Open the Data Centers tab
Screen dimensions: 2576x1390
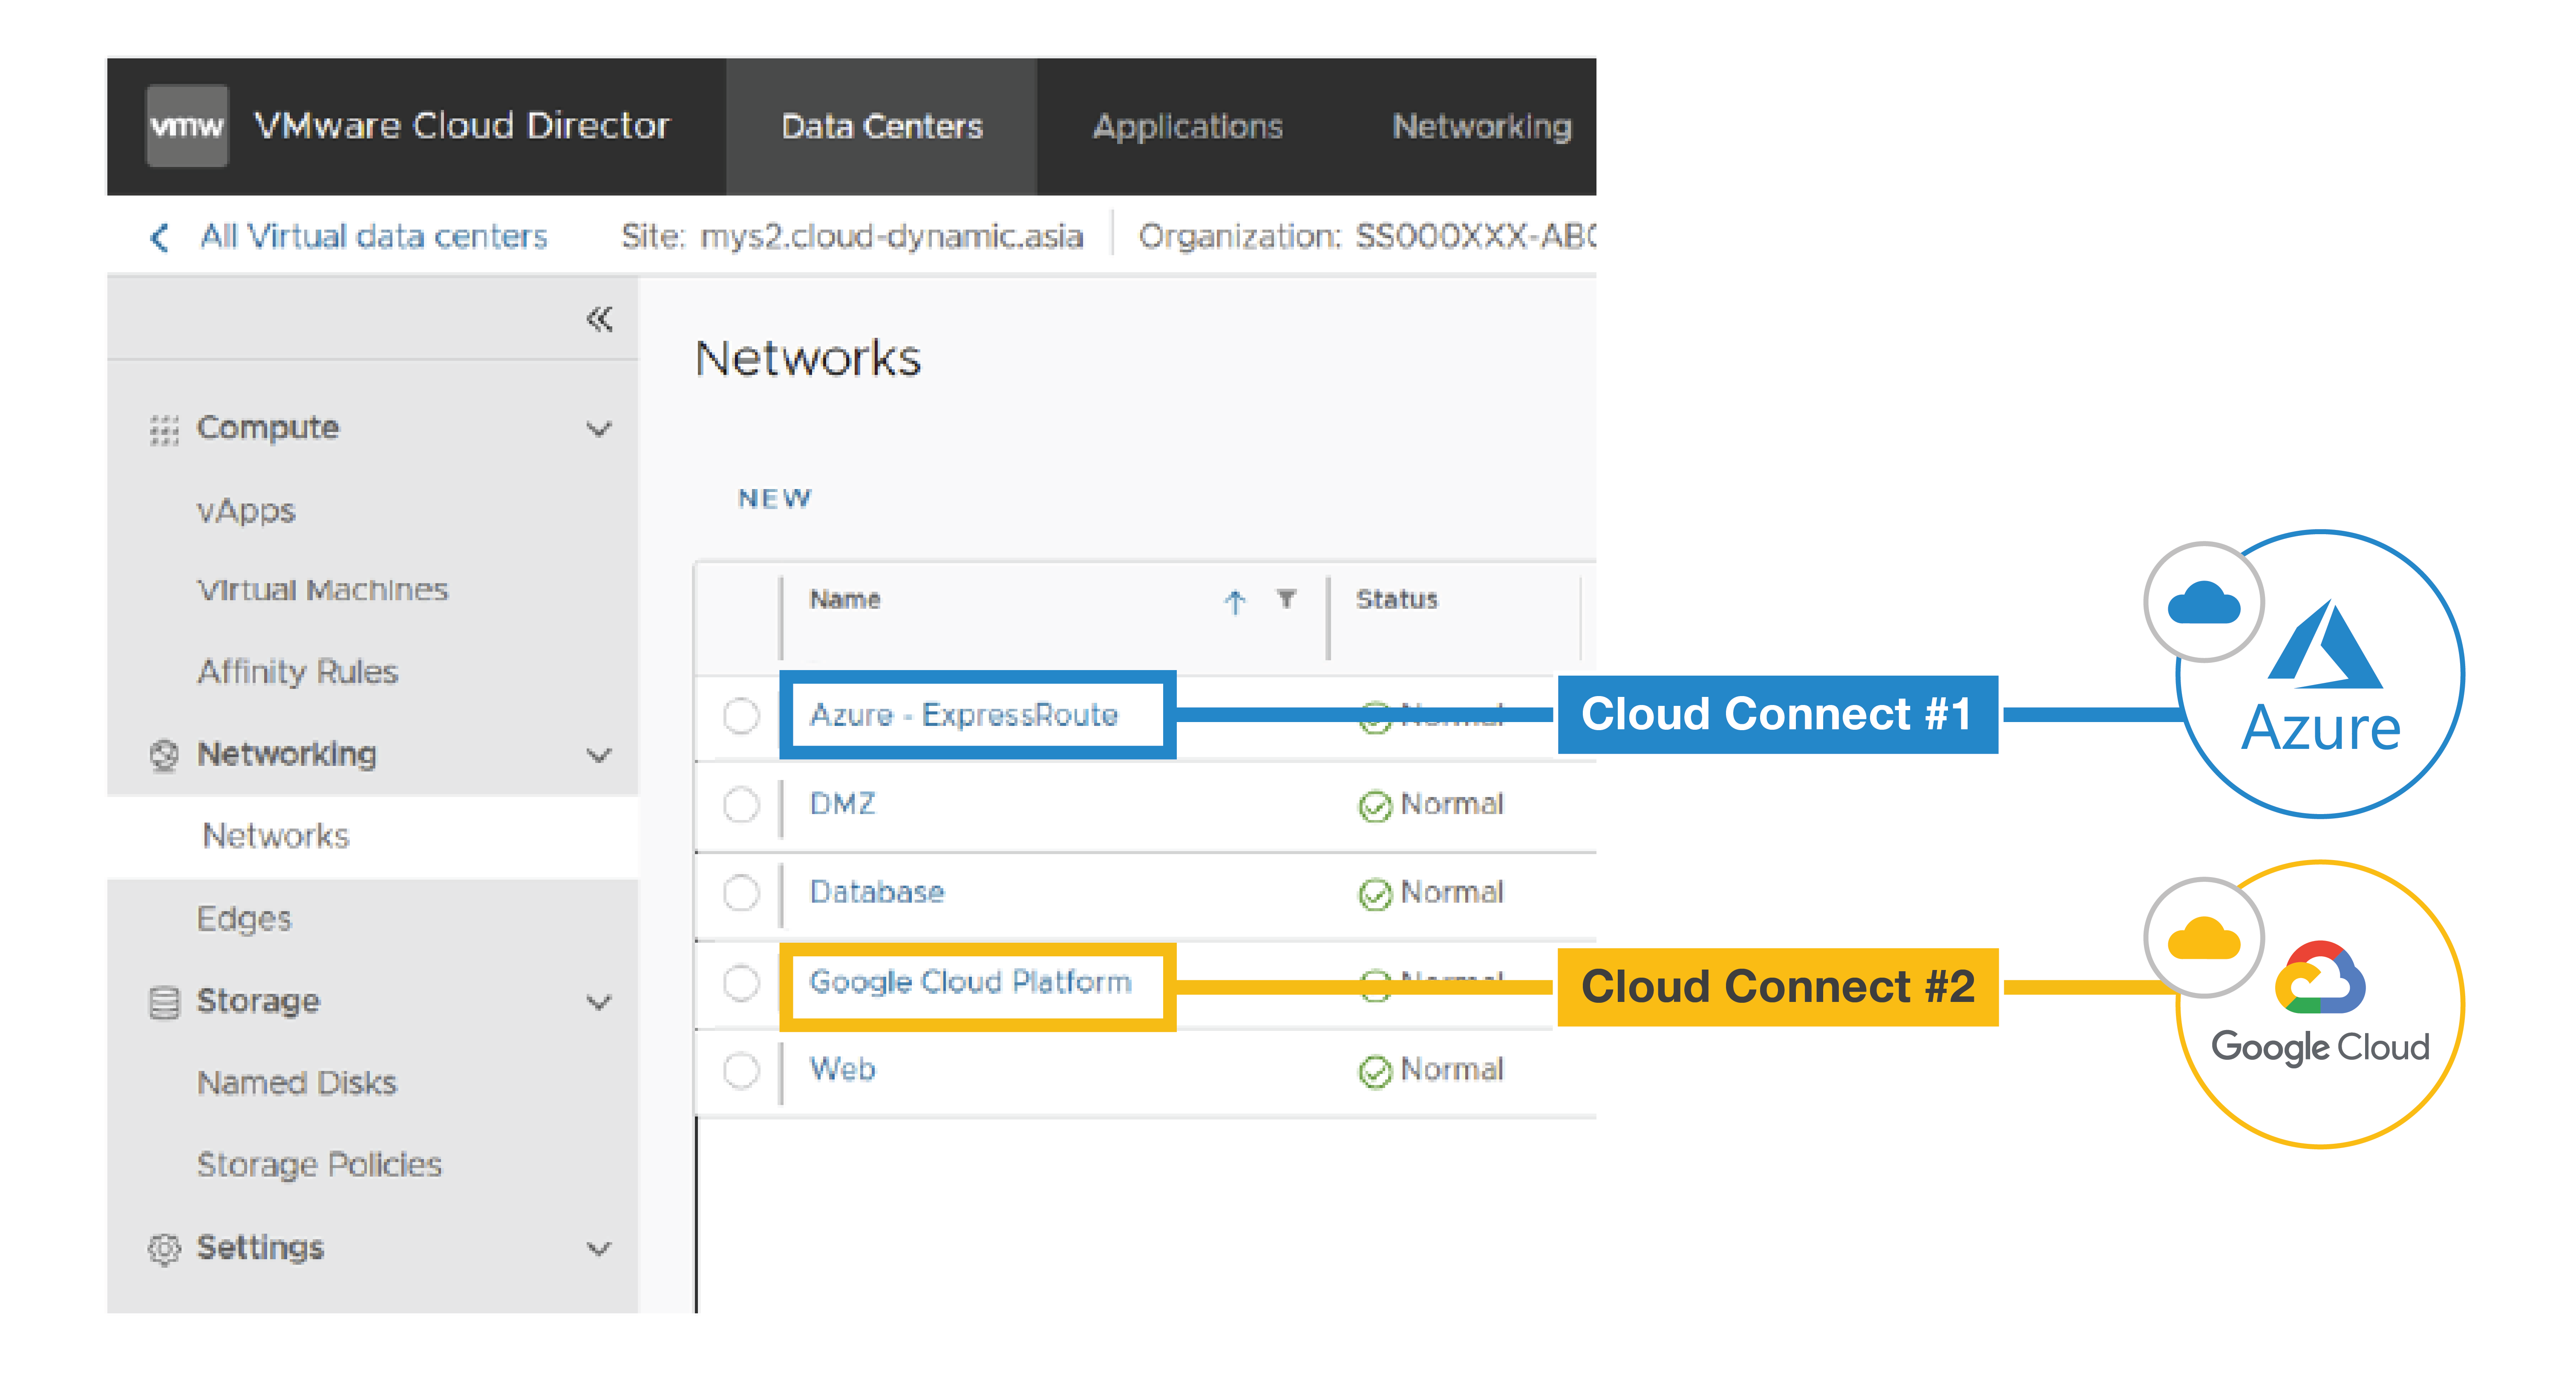pos(882,126)
